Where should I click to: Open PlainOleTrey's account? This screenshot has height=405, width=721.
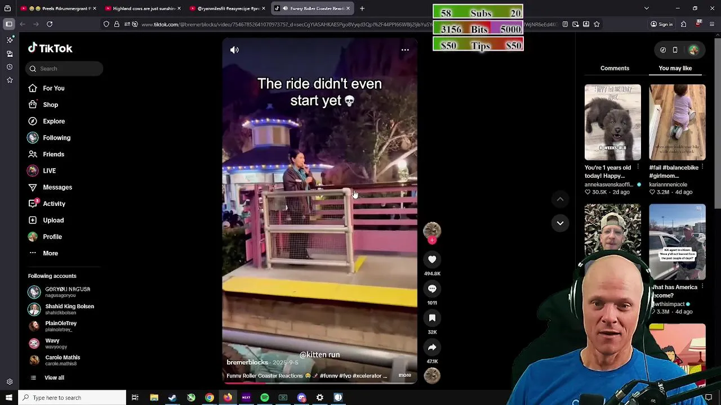click(x=54, y=326)
